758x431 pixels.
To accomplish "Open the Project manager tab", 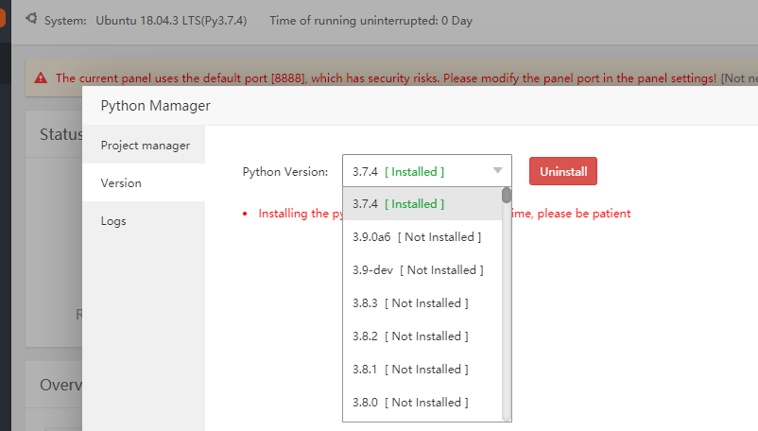I will [x=146, y=146].
